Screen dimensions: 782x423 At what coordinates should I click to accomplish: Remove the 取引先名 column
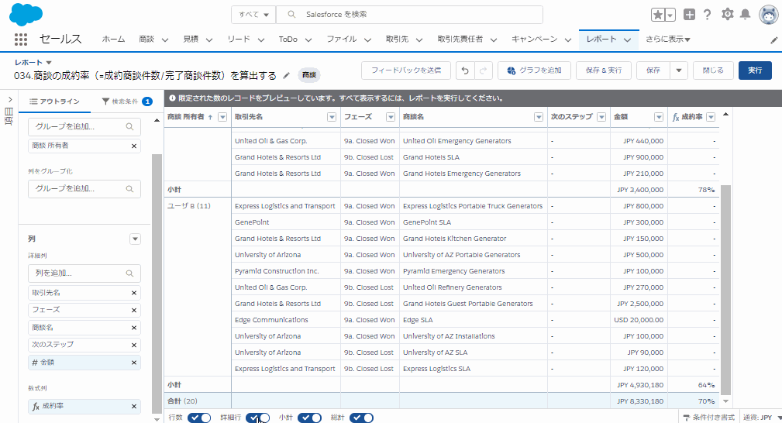pyautogui.click(x=133, y=293)
